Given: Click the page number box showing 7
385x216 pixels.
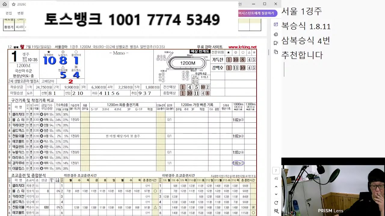Looking at the screenshot, I should 276,171.
